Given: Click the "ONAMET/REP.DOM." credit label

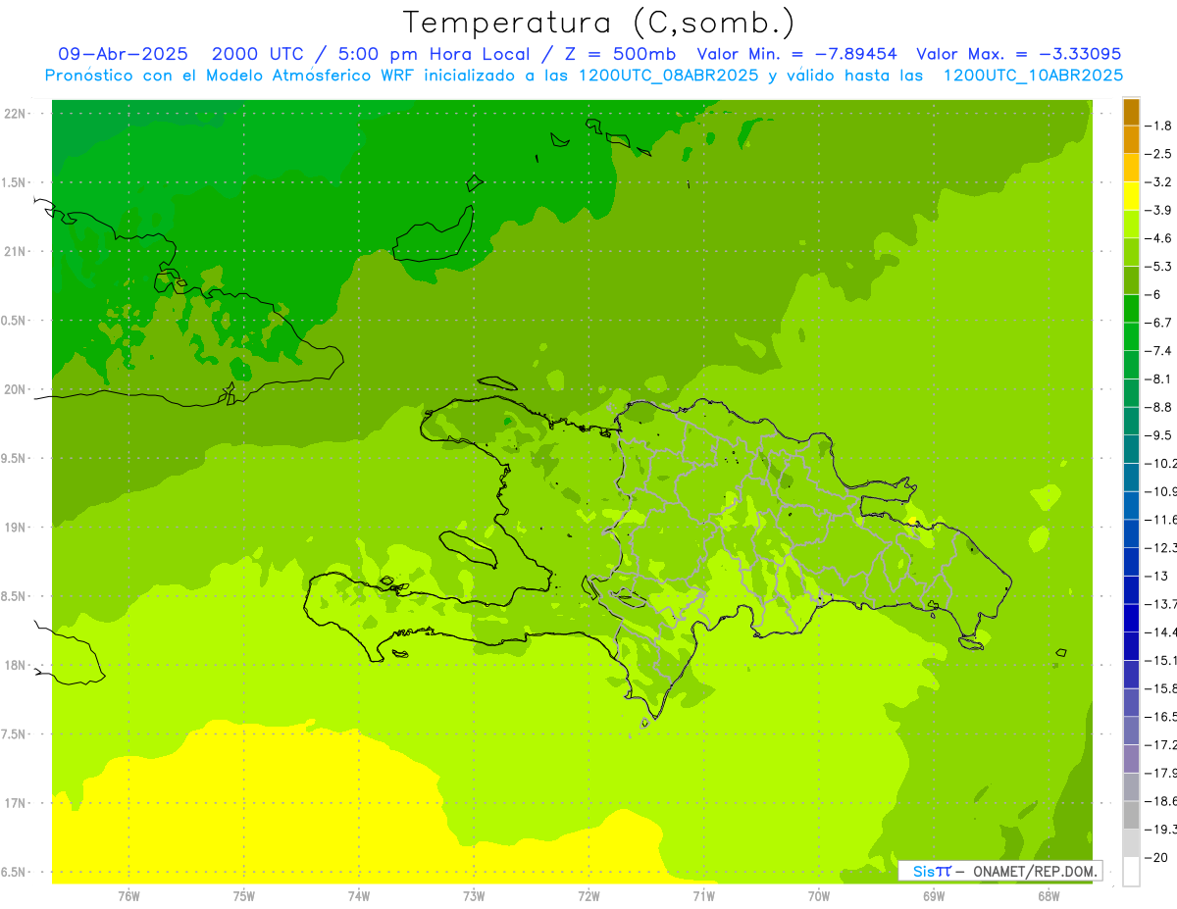Looking at the screenshot, I should 1035,871.
